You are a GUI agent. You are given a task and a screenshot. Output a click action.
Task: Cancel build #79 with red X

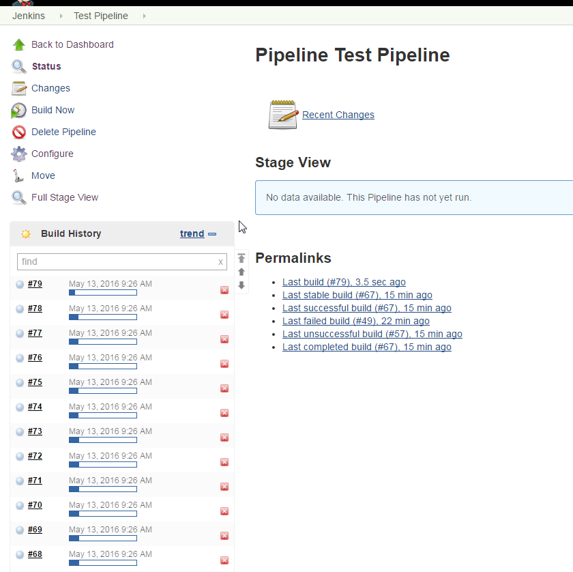click(x=224, y=290)
